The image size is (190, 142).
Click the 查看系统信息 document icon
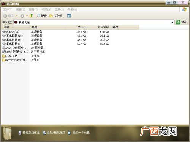tap(20, 133)
